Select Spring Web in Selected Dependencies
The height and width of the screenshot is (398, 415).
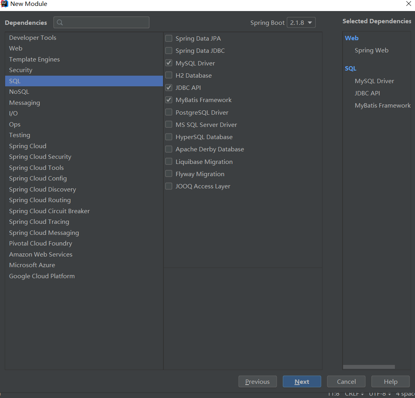pos(371,50)
